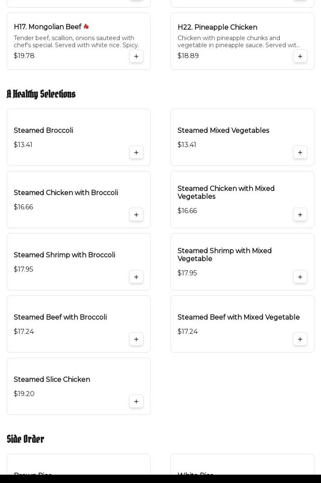
Task: Open H17. Mongolian Beef item title
Action: (x=48, y=27)
